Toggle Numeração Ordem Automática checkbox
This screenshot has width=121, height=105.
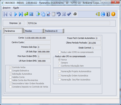pos(59,76)
